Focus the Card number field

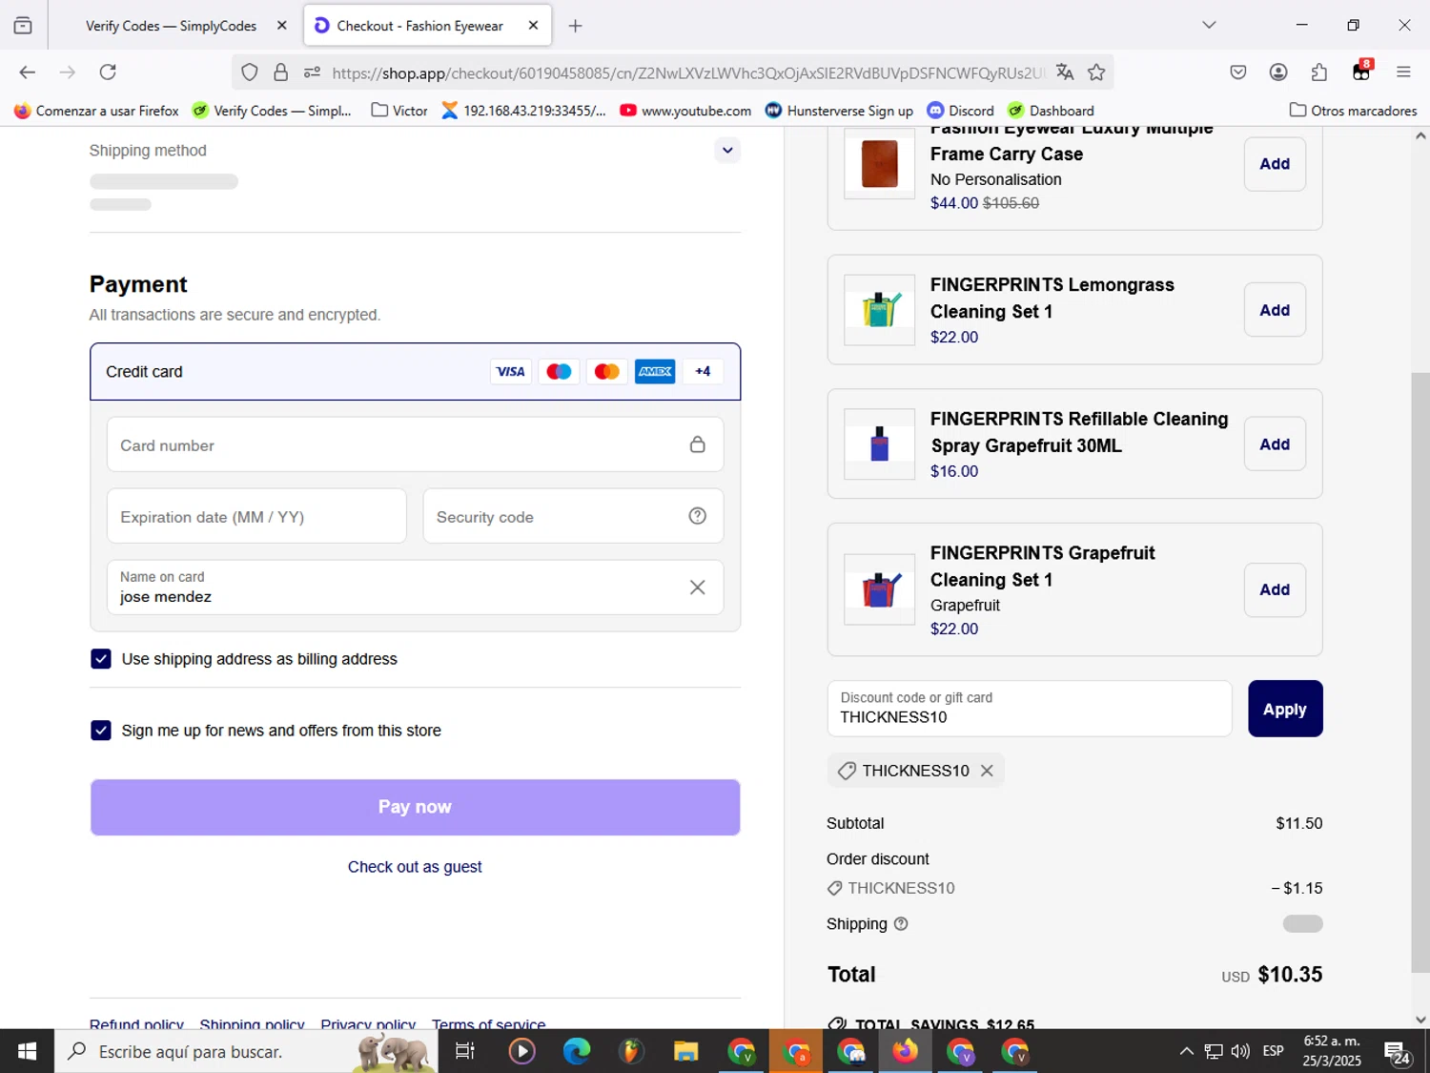(415, 444)
